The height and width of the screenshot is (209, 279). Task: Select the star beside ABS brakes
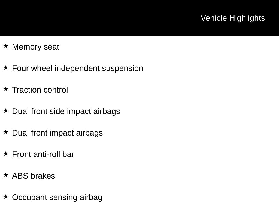[x=6, y=175]
